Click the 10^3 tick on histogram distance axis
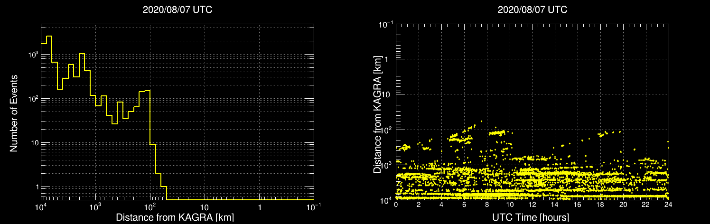The width and height of the screenshot is (710, 224). 95,207
